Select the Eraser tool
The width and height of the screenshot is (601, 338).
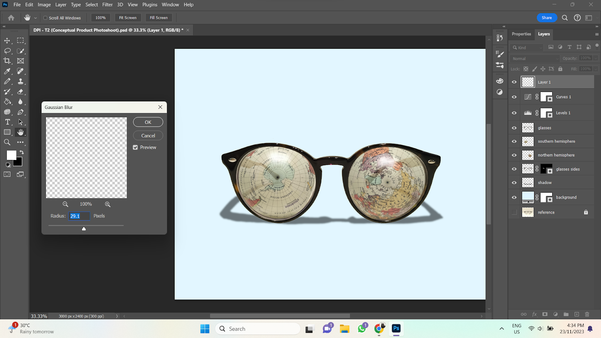(21, 91)
